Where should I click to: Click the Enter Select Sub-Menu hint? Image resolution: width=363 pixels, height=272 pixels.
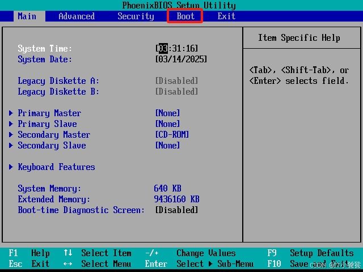[199, 263]
